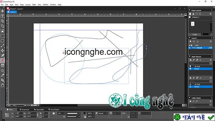The width and height of the screenshot is (215, 121).
Task: Select the red Freehand Drawing tool
Action: tap(2, 61)
